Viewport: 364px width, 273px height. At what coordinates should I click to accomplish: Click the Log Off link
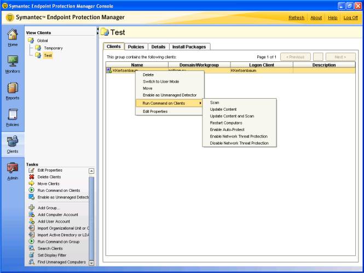pos(350,18)
